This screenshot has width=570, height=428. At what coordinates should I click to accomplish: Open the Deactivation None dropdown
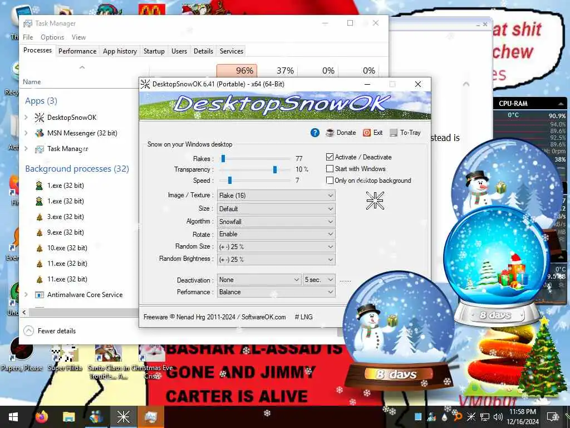click(x=259, y=280)
